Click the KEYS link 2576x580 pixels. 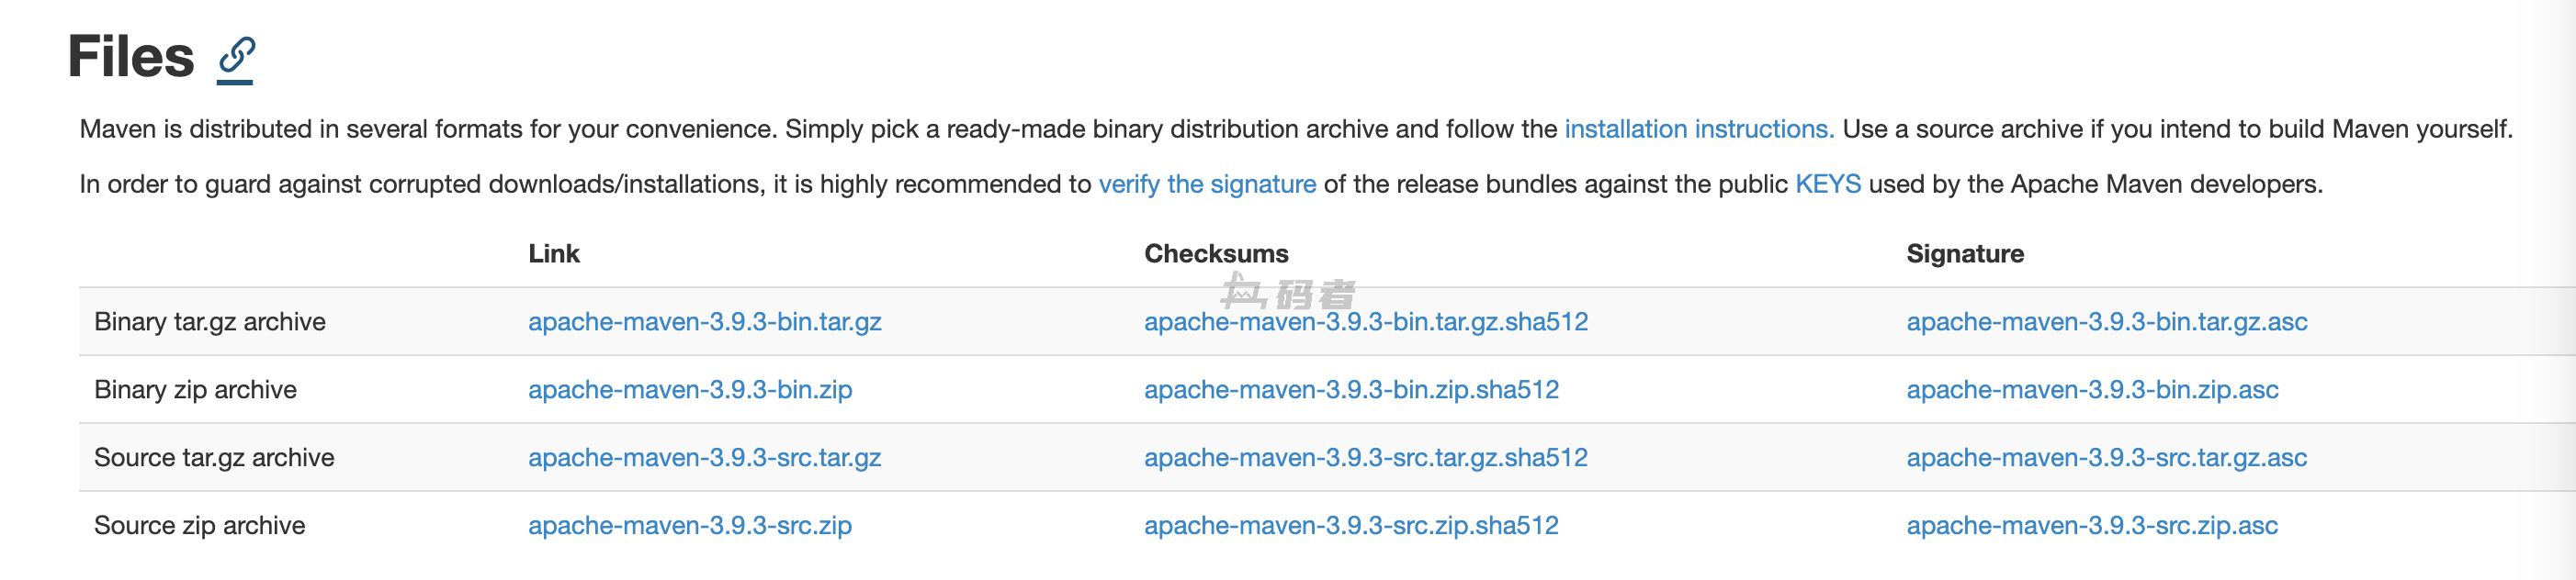tap(1828, 184)
